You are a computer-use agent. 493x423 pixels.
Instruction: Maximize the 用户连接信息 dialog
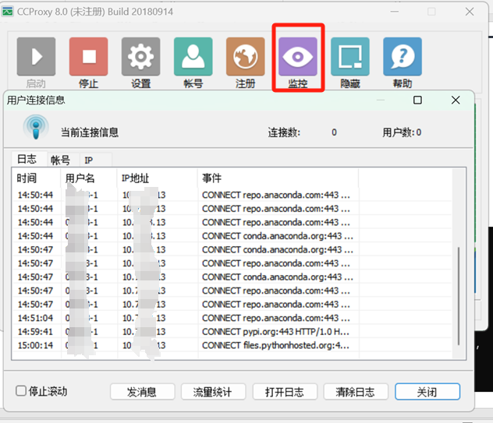(417, 100)
